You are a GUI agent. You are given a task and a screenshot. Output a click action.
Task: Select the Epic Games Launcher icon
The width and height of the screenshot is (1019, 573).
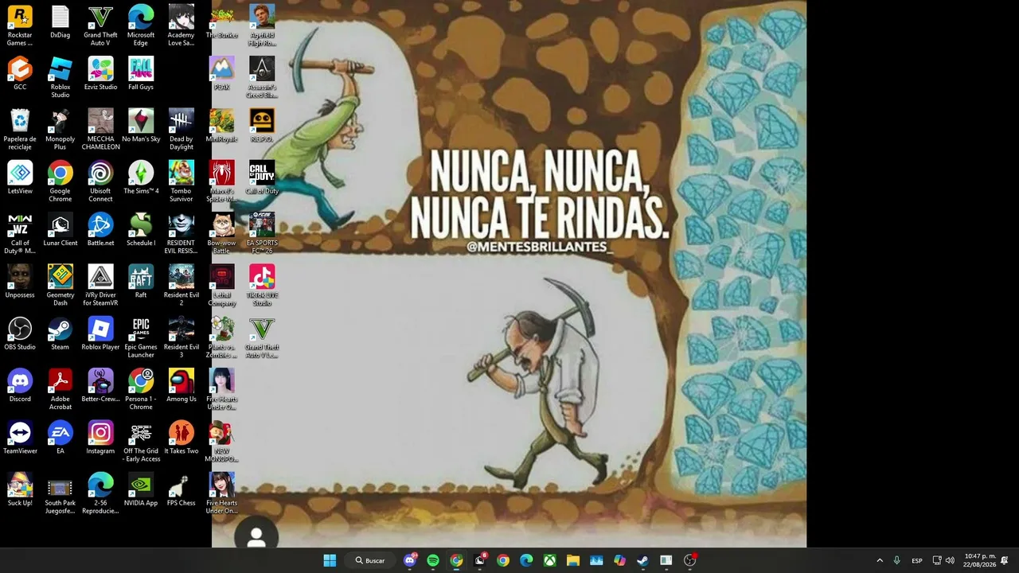pyautogui.click(x=141, y=337)
